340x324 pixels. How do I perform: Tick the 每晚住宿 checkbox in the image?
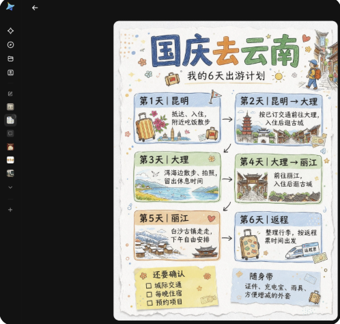pyautogui.click(x=149, y=295)
